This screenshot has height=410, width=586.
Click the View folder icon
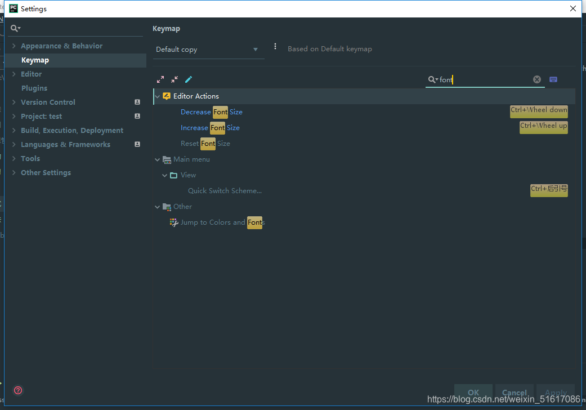click(x=174, y=175)
